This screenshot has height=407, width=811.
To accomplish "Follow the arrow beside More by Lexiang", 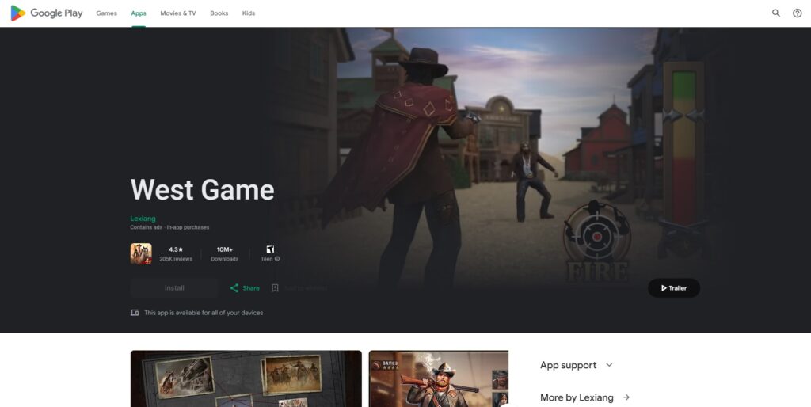I will click(626, 397).
